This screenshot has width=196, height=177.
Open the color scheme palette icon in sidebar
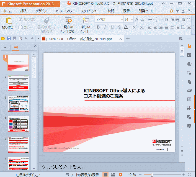click(189, 64)
